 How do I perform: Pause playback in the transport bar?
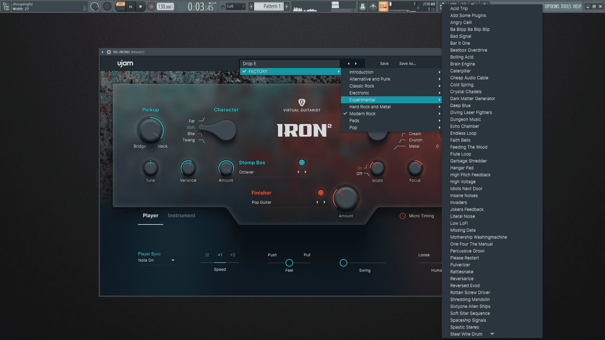(130, 6)
